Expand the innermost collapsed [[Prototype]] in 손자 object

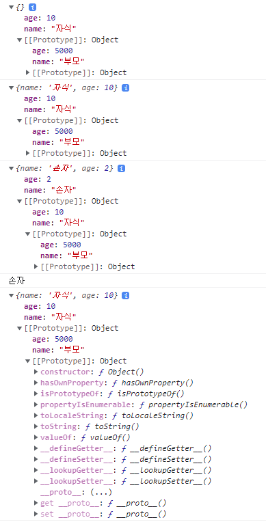pos(36,266)
